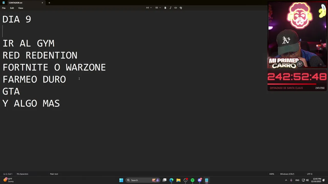Clear formatting with the Ab eraser icon
Screen dimensions: 328x184
click(181, 8)
